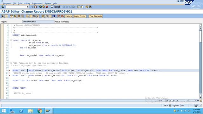
Task: Open the Utilities menu
Action: (27, 3)
